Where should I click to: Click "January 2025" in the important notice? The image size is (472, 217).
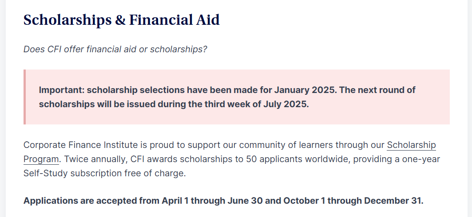pyautogui.click(x=305, y=90)
